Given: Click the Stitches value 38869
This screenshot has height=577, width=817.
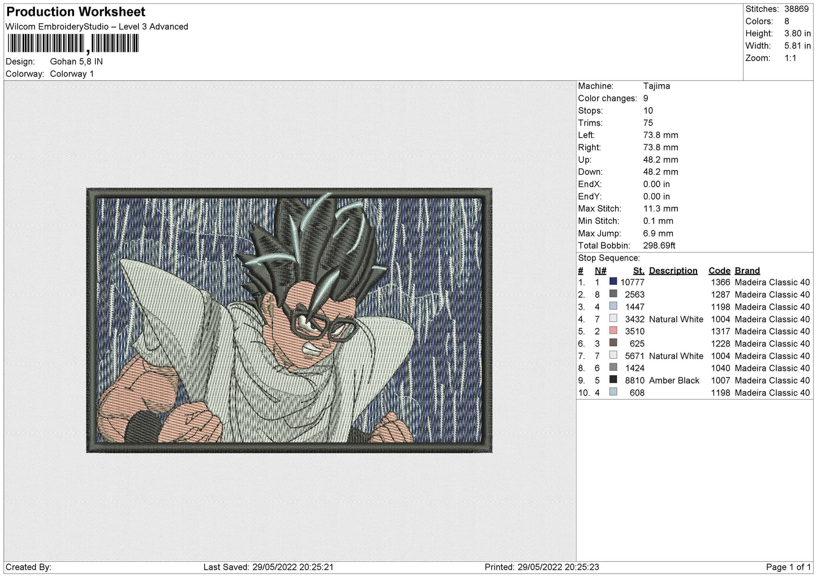Looking at the screenshot, I should pyautogui.click(x=796, y=9).
